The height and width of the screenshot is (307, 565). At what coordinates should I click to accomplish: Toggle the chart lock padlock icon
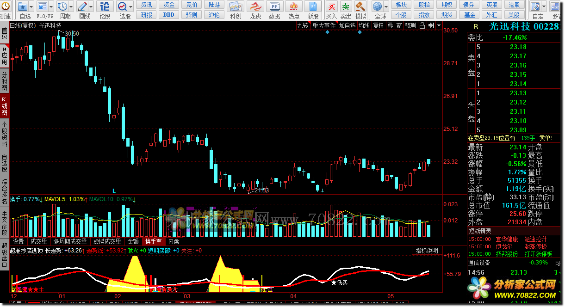pyautogui.click(x=422, y=25)
